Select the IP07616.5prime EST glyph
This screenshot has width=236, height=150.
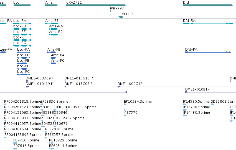(x=15, y=149)
